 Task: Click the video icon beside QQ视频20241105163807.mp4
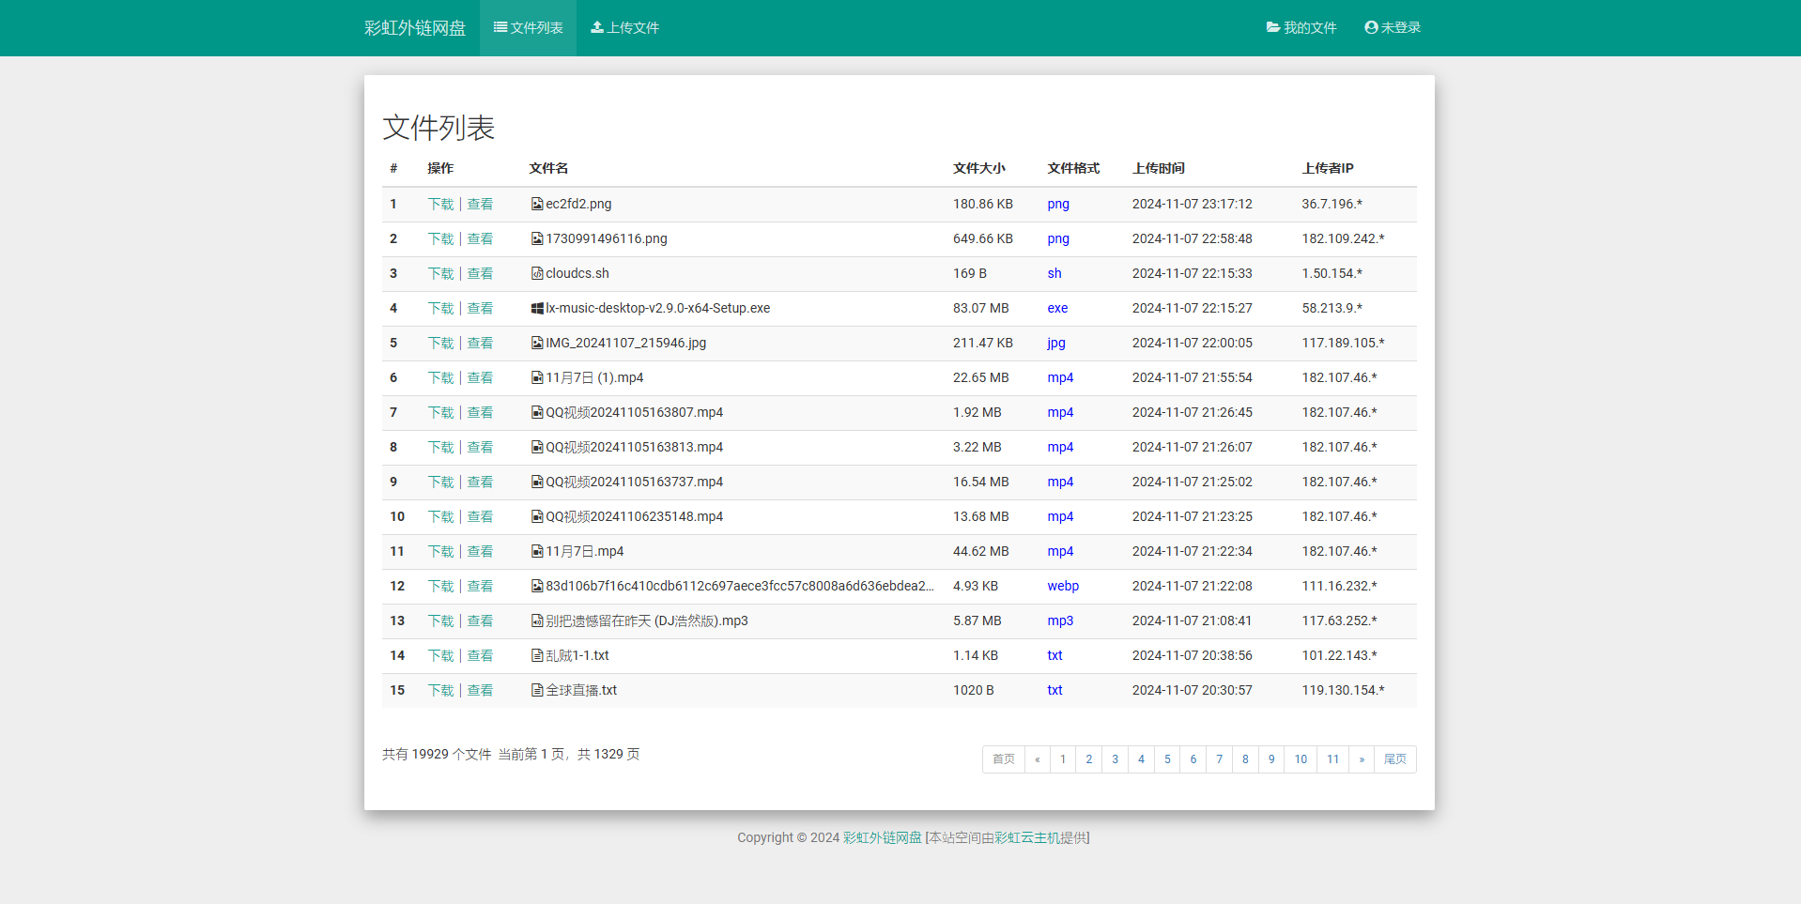[537, 412]
